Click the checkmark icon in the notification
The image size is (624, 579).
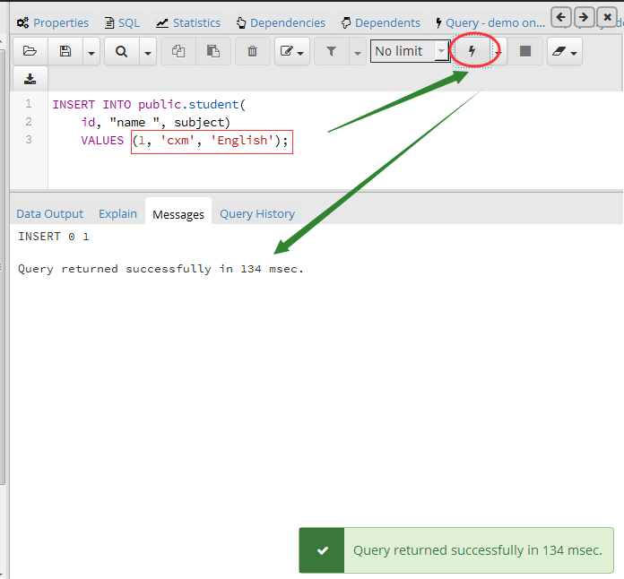click(x=323, y=550)
